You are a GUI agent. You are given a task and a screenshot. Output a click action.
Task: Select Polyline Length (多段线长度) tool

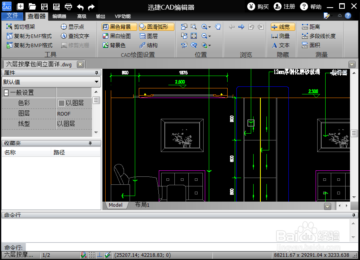[318, 36]
